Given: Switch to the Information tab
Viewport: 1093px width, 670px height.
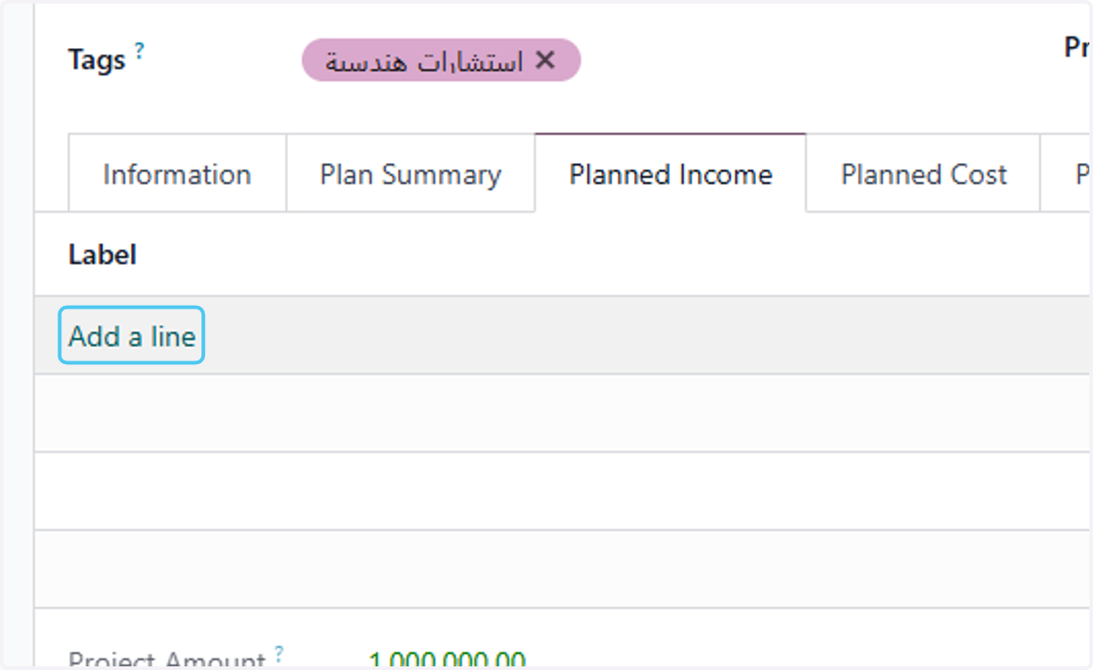Looking at the screenshot, I should pyautogui.click(x=178, y=174).
